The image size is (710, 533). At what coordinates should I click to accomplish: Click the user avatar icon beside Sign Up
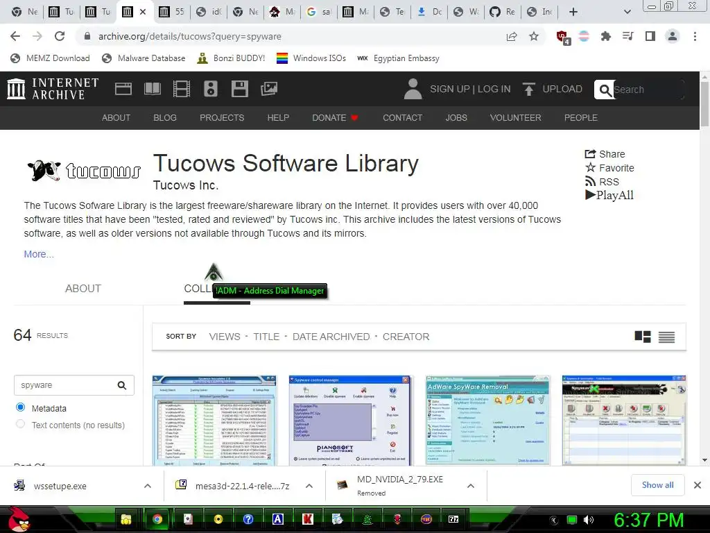[413, 89]
